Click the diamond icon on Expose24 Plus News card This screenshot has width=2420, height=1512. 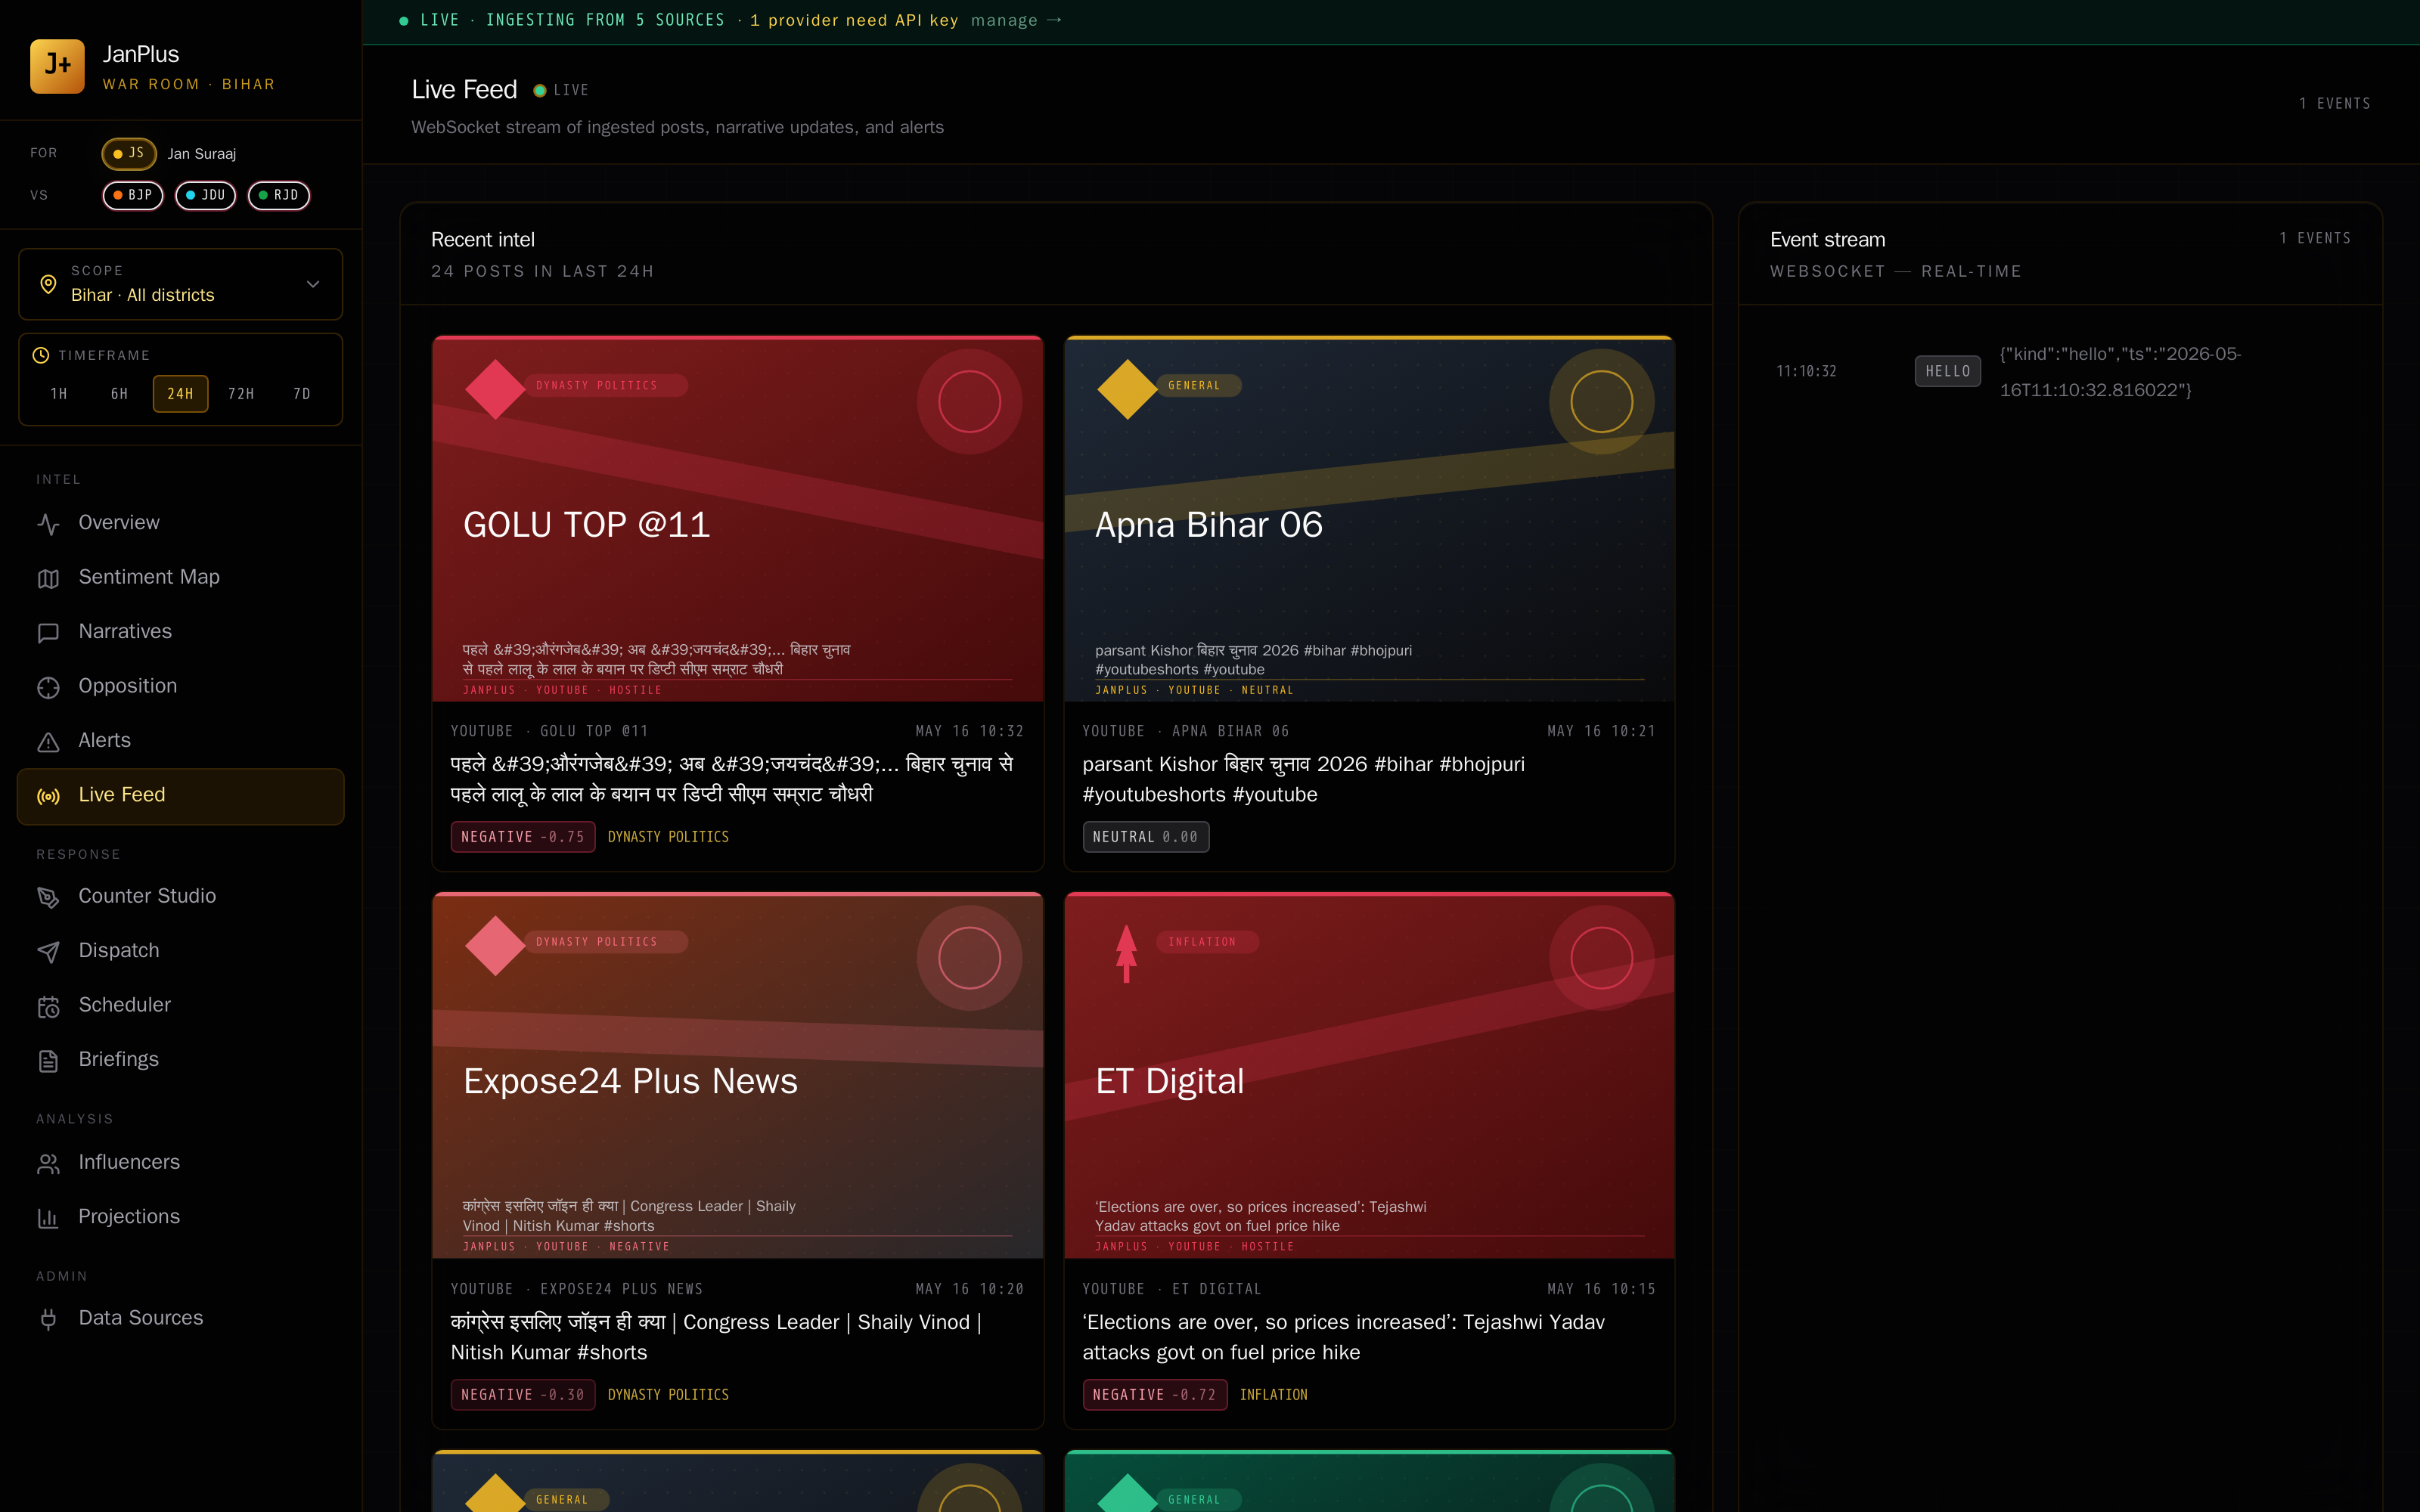click(x=495, y=945)
